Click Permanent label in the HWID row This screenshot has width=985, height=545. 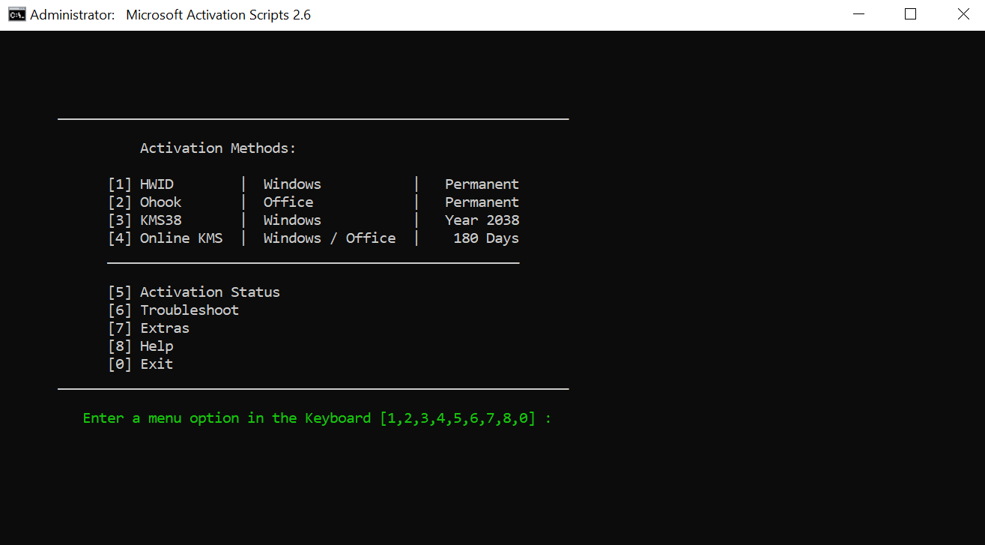click(482, 184)
